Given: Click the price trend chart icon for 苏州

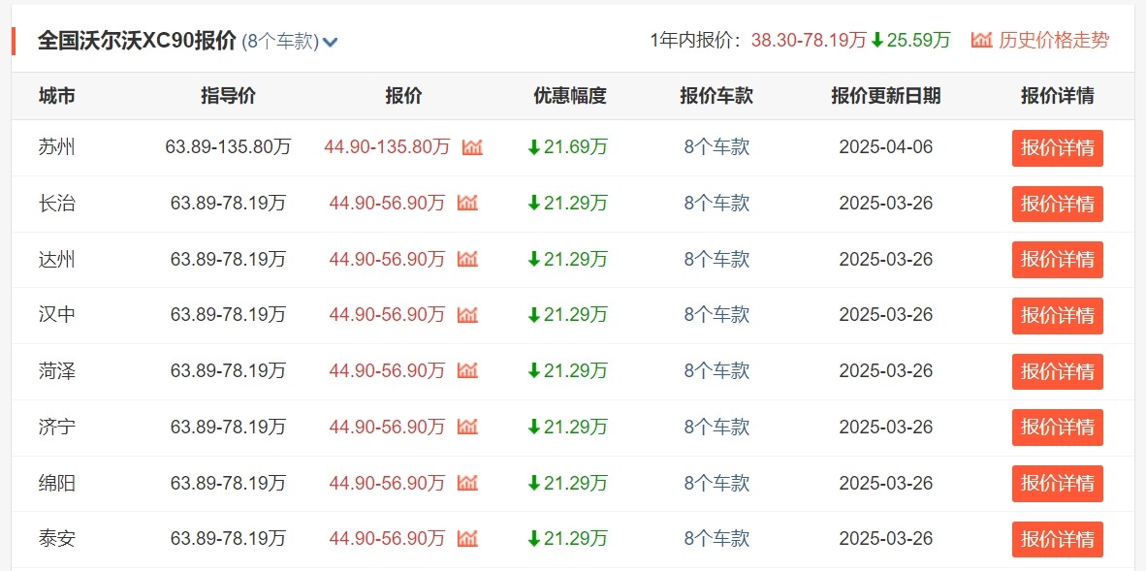Looking at the screenshot, I should pos(472,147).
